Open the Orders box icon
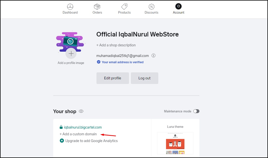 [97, 7]
